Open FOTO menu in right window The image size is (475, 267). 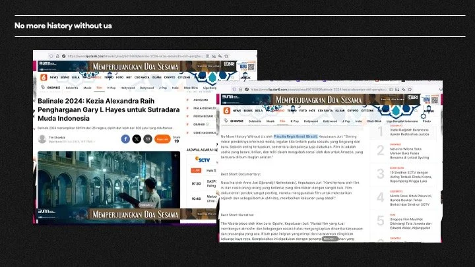pyautogui.click(x=303, y=111)
